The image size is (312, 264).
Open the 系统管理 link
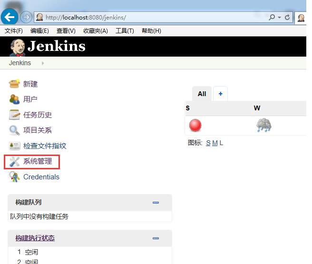click(x=38, y=161)
